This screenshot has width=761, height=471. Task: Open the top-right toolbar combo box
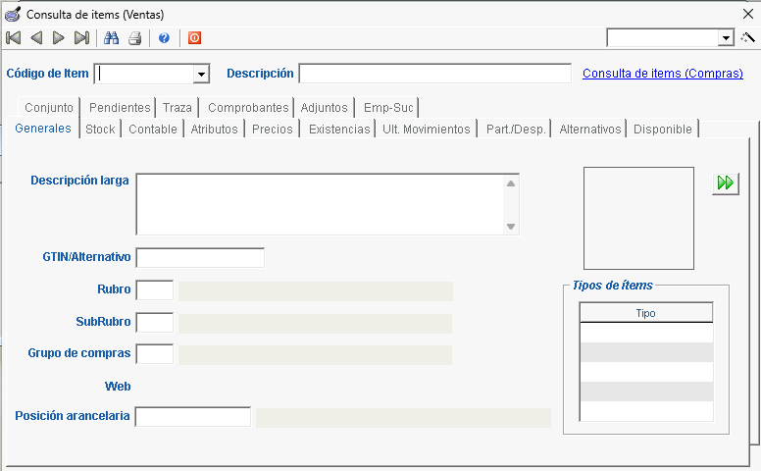726,38
